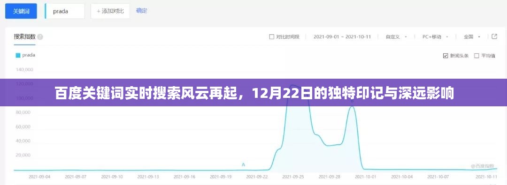Uncheck the 新闻头条 checkbox

pyautogui.click(x=445, y=56)
